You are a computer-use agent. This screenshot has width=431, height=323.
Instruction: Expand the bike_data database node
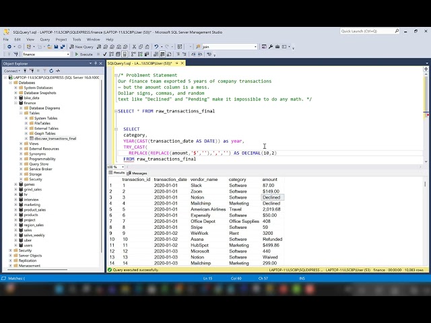point(15,98)
